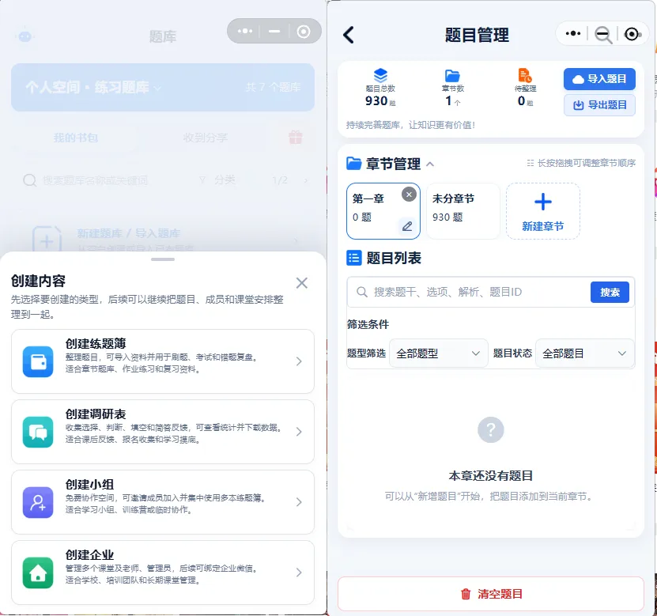Click the circle close icon in 题库 capsule
Image resolution: width=657 pixels, height=616 pixels.
click(304, 32)
